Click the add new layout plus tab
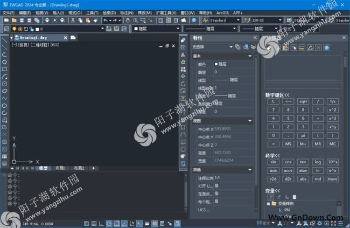Screen dimensions: 350x228 point(93,168)
